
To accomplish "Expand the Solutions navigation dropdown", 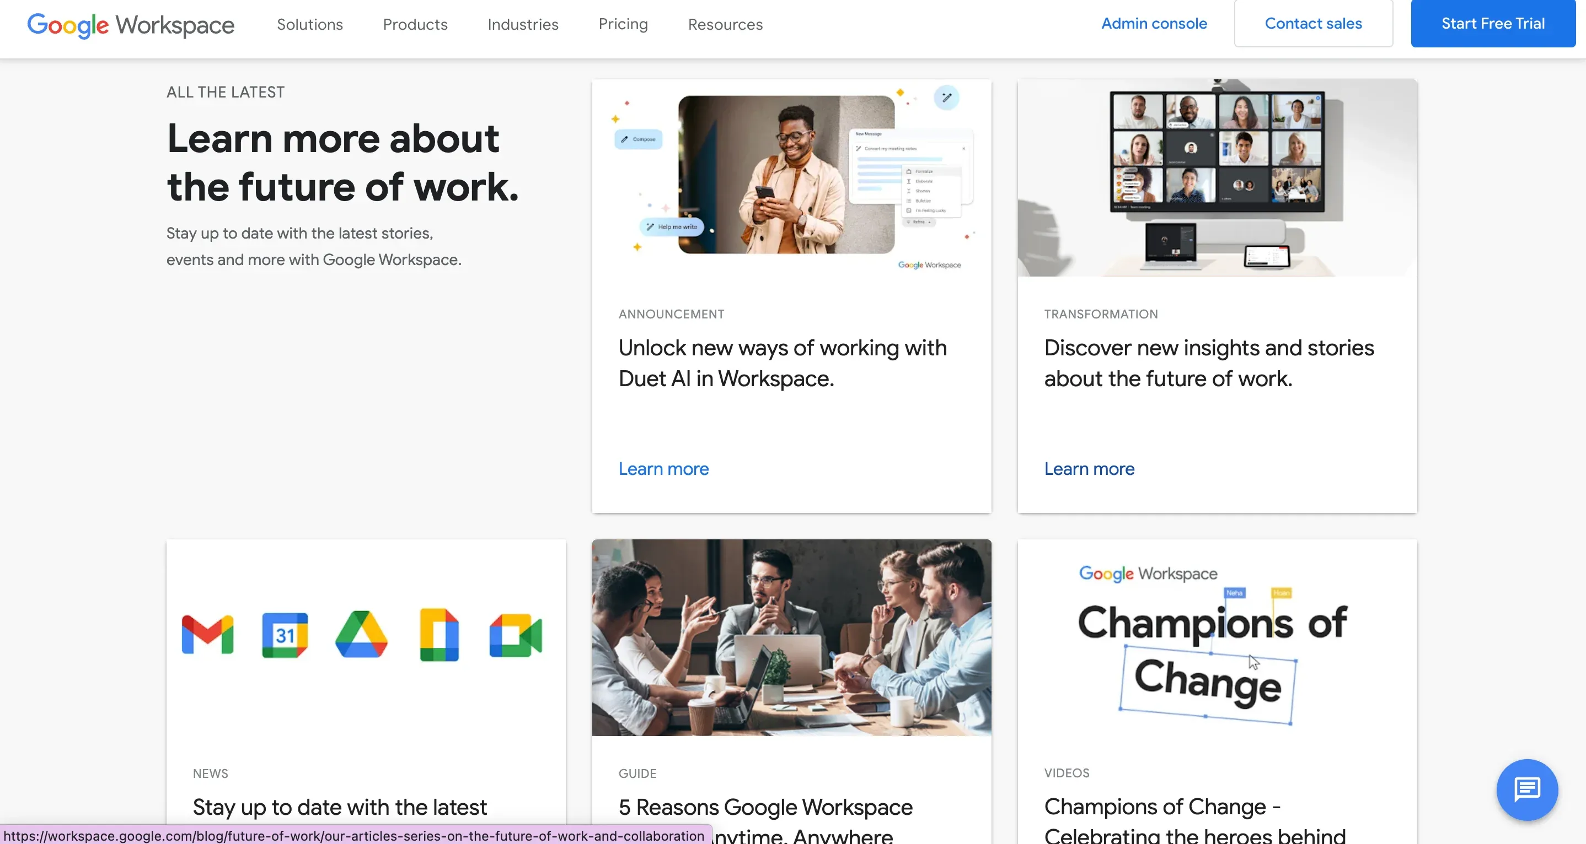I will tap(310, 24).
